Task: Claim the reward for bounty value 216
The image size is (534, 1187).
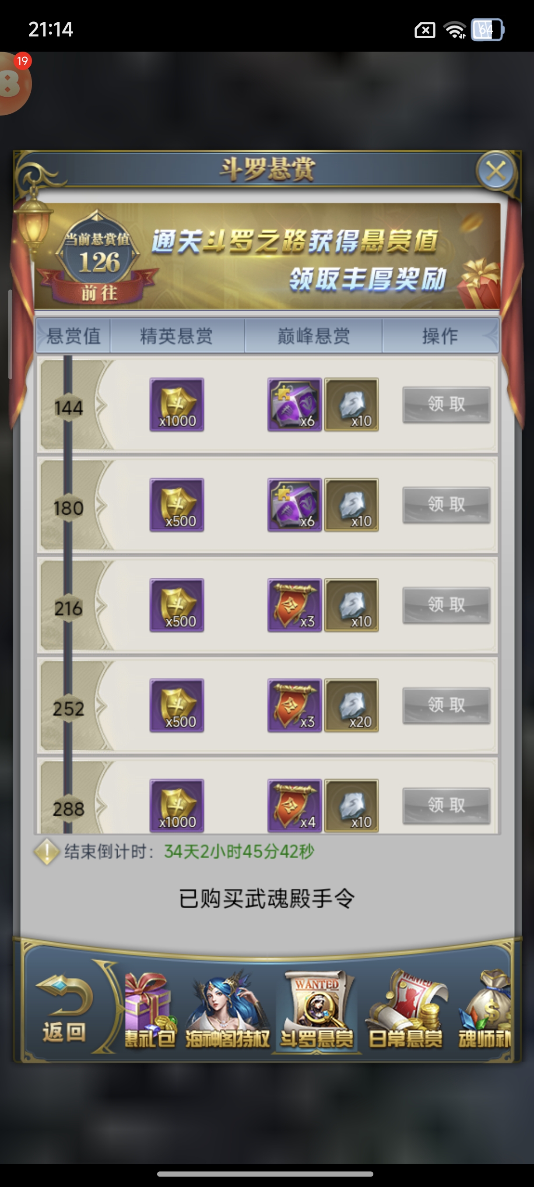Action: pyautogui.click(x=446, y=604)
